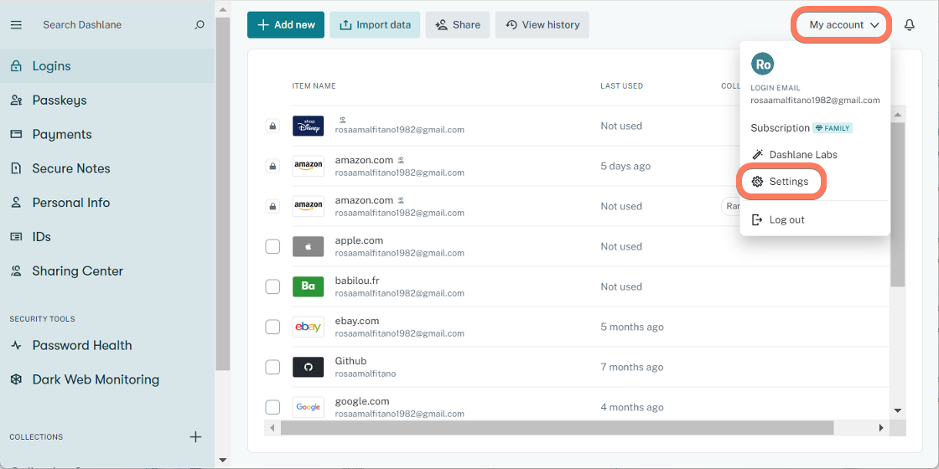Click the search magnifier icon
Viewport: 939px width, 469px height.
pos(200,25)
